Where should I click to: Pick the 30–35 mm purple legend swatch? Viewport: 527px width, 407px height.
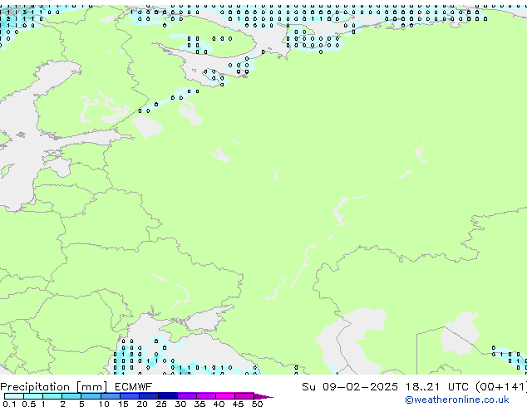click(187, 396)
